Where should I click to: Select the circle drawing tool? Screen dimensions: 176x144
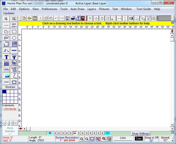pyautogui.click(x=14, y=38)
